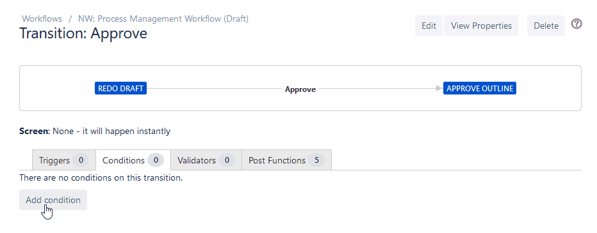Open View Properties for this transition
The width and height of the screenshot is (597, 233).
click(x=481, y=26)
